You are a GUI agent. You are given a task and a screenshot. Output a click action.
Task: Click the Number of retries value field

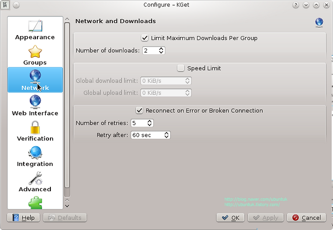click(139, 123)
